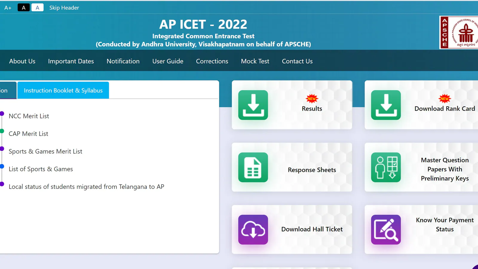Screen dimensions: 478x269
Task: Click the APSCHE logo emblem
Action: (x=459, y=32)
